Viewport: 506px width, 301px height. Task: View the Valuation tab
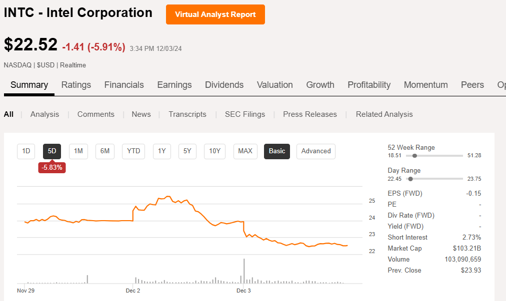tap(274, 85)
